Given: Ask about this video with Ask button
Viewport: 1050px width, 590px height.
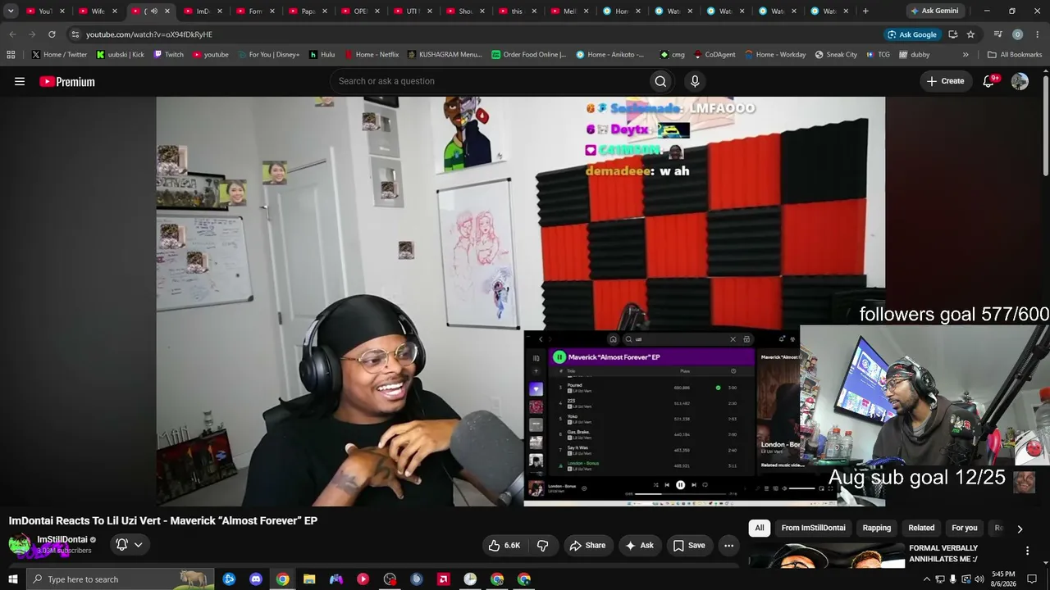Looking at the screenshot, I should click(640, 545).
